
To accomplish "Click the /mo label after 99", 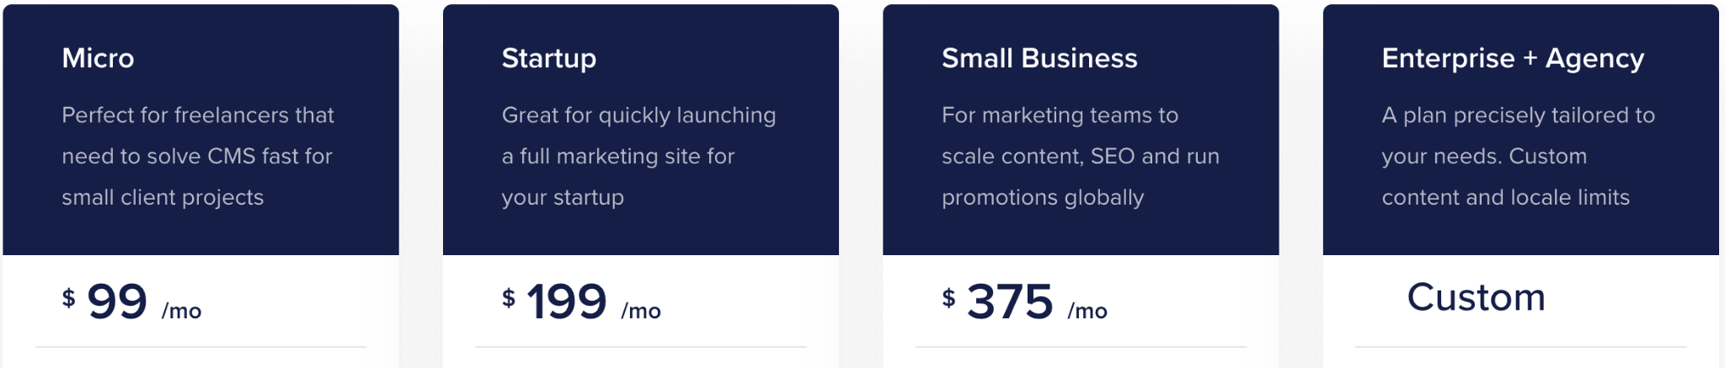I will [x=181, y=311].
